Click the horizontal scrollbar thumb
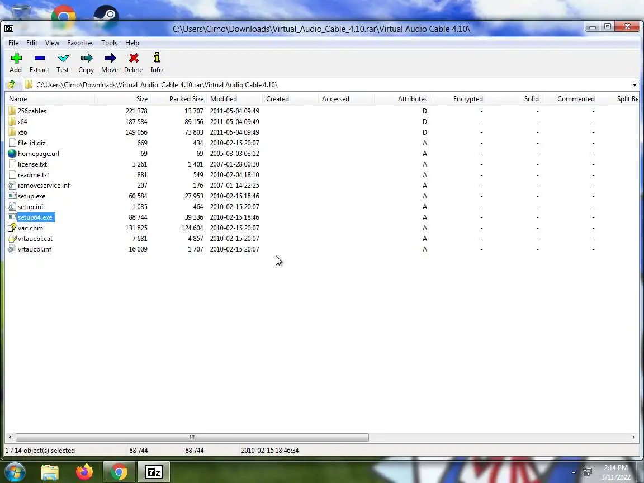Image resolution: width=644 pixels, height=483 pixels. coord(192,437)
